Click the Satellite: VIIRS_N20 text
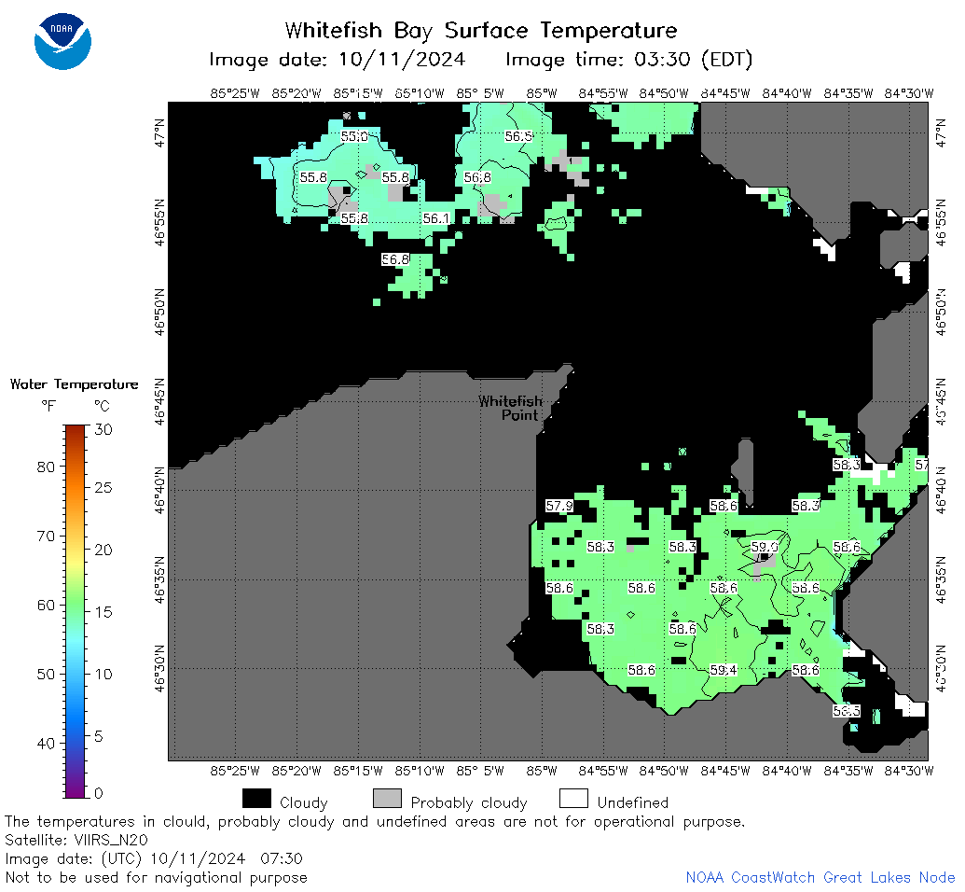965x892 pixels. [76, 840]
